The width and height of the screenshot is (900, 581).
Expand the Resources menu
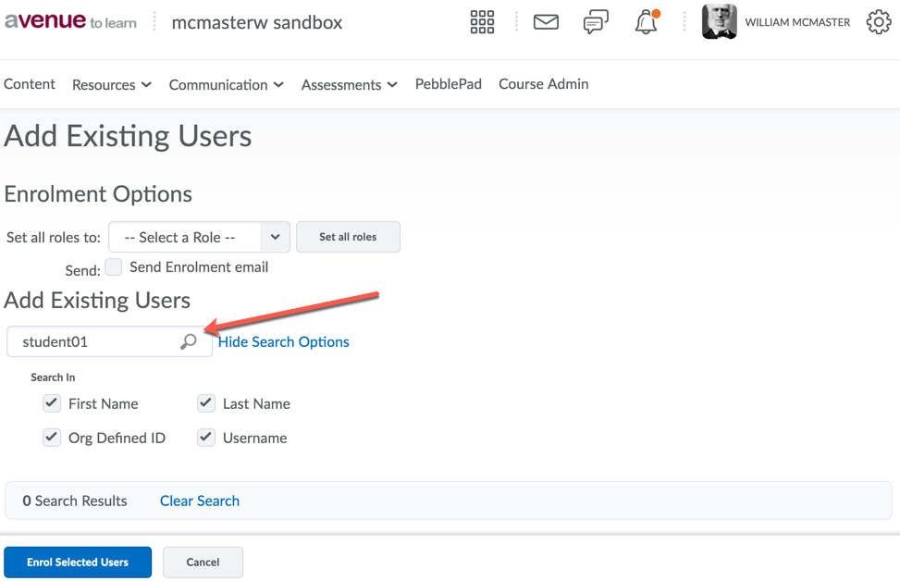(111, 84)
